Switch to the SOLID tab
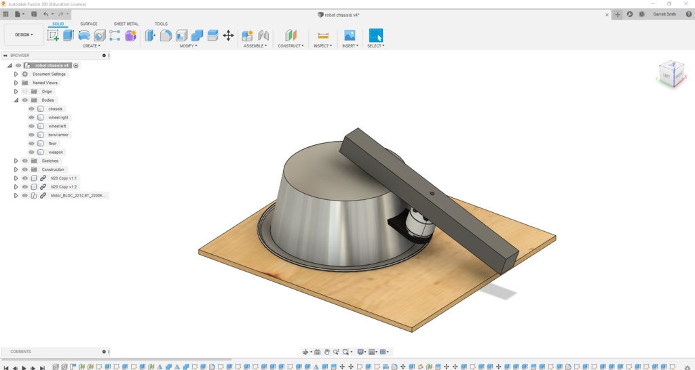 [x=58, y=24]
